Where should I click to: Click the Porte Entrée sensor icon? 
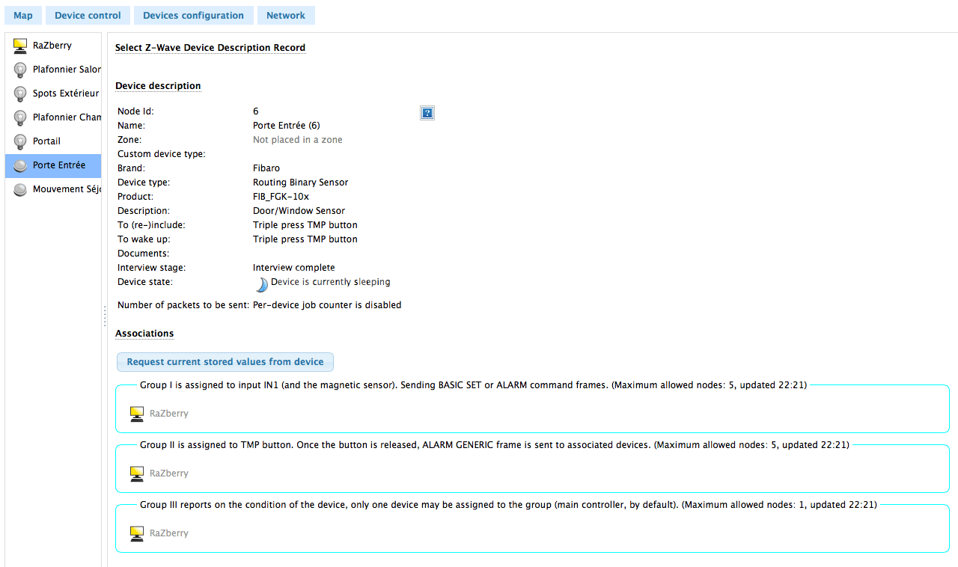click(20, 165)
